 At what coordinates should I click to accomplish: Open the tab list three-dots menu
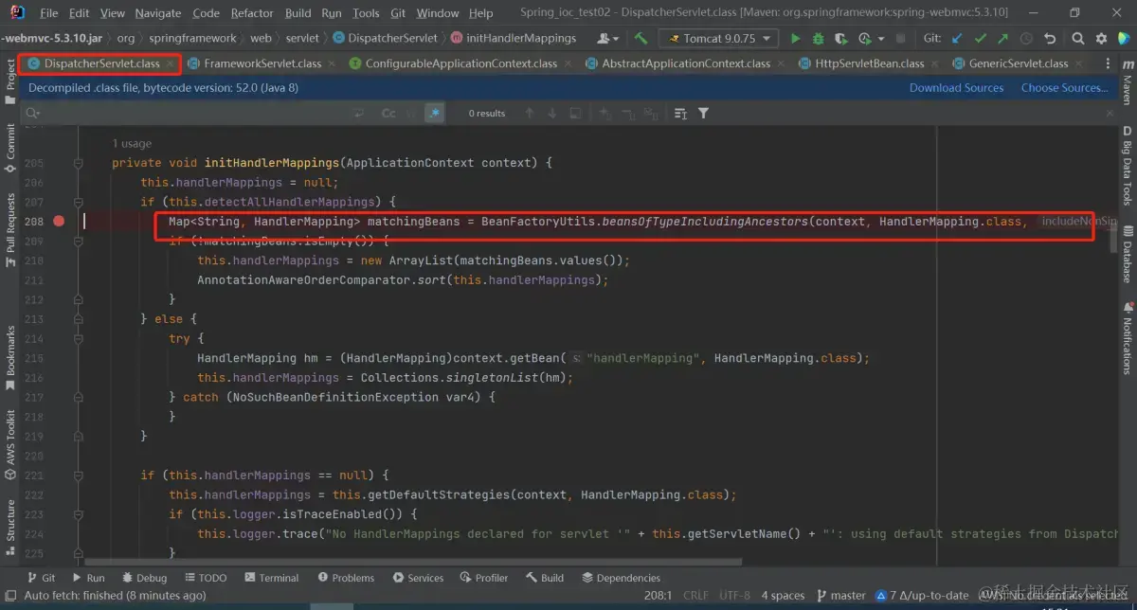click(x=1107, y=63)
